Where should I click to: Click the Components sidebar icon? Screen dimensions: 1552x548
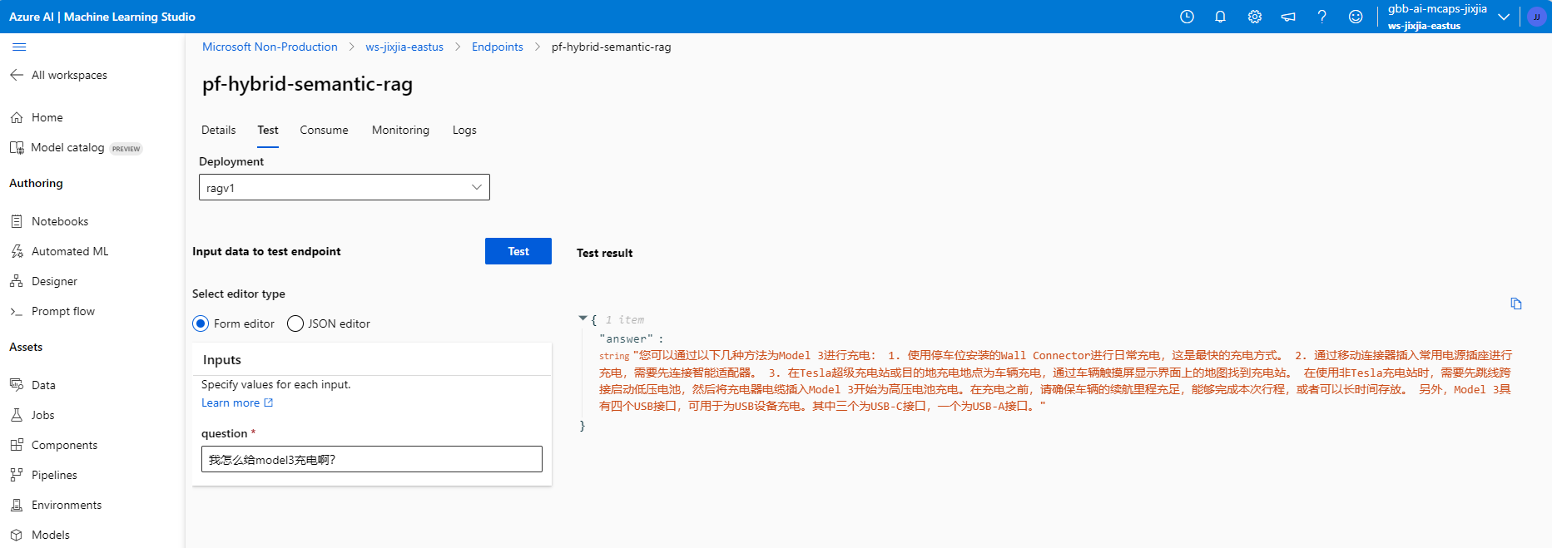(x=17, y=445)
